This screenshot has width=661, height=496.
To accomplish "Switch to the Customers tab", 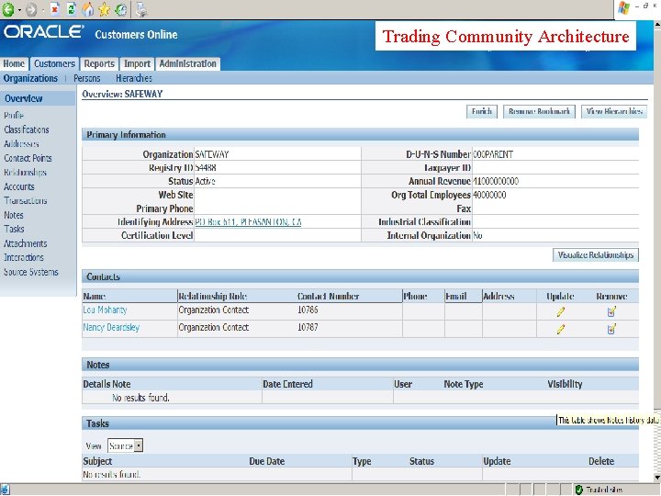I will click(x=54, y=63).
